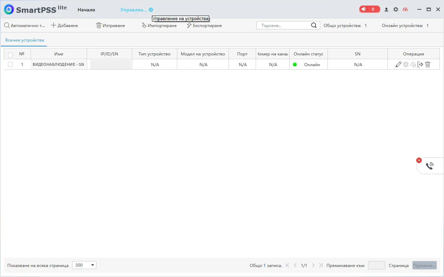Select the ВИДЕОНАБЛЮДЕНИЕ - SN device name cell

(59, 64)
